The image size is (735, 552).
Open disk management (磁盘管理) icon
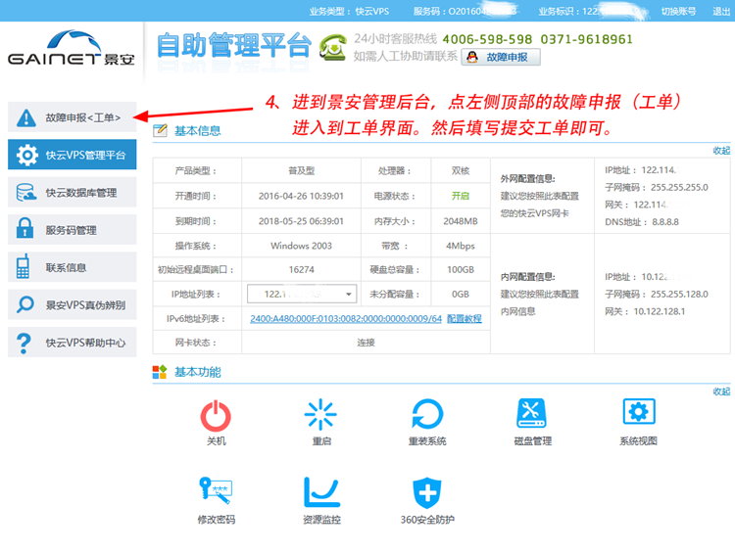click(x=531, y=412)
